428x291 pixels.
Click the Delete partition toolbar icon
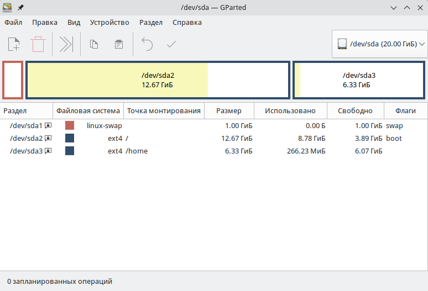(38, 44)
